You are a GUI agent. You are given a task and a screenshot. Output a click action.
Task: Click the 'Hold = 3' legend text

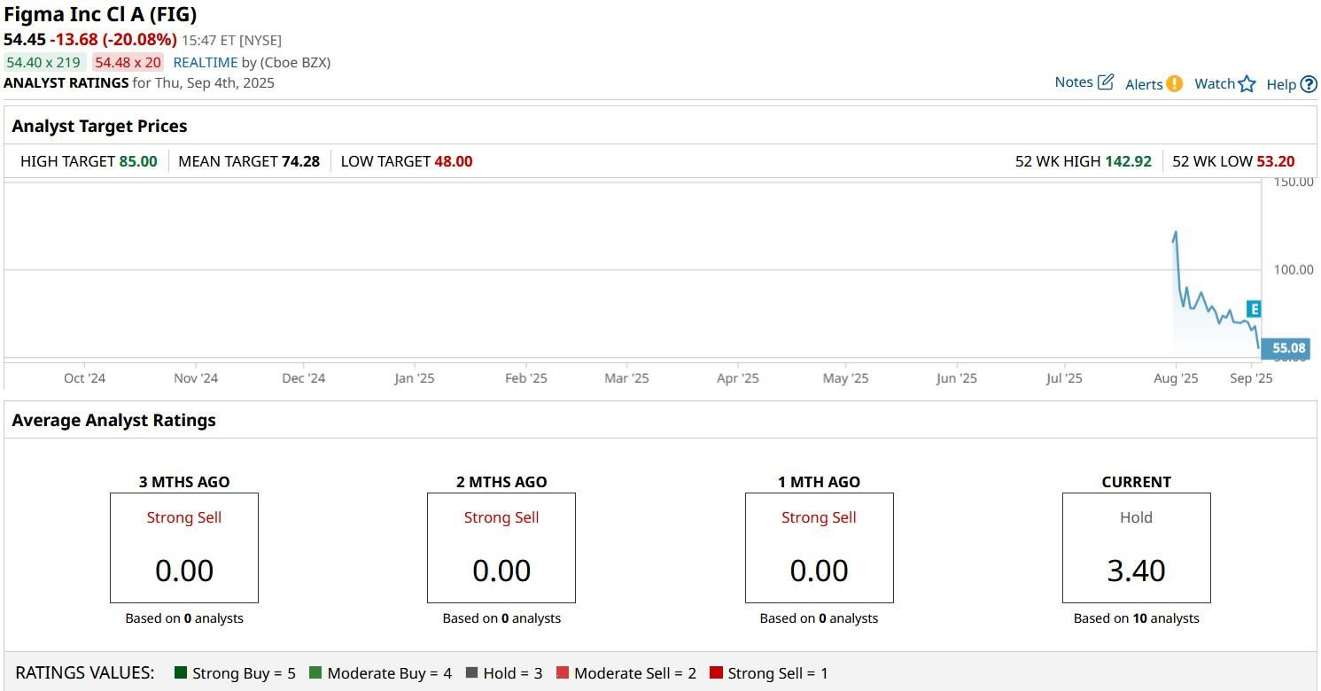pos(513,673)
